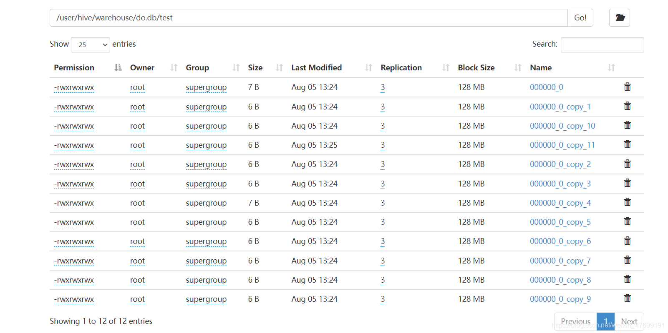Click size '7 B' in 000000_0_copy_4 row
Viewport: 668px width, 333px height.
[x=253, y=203]
